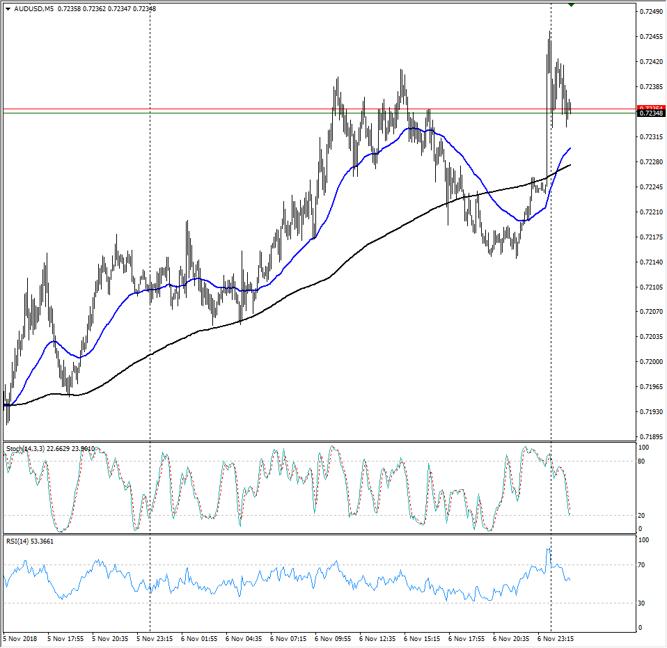Click the 0.71895 price scale label
The image size is (667, 648).
pyautogui.click(x=650, y=437)
